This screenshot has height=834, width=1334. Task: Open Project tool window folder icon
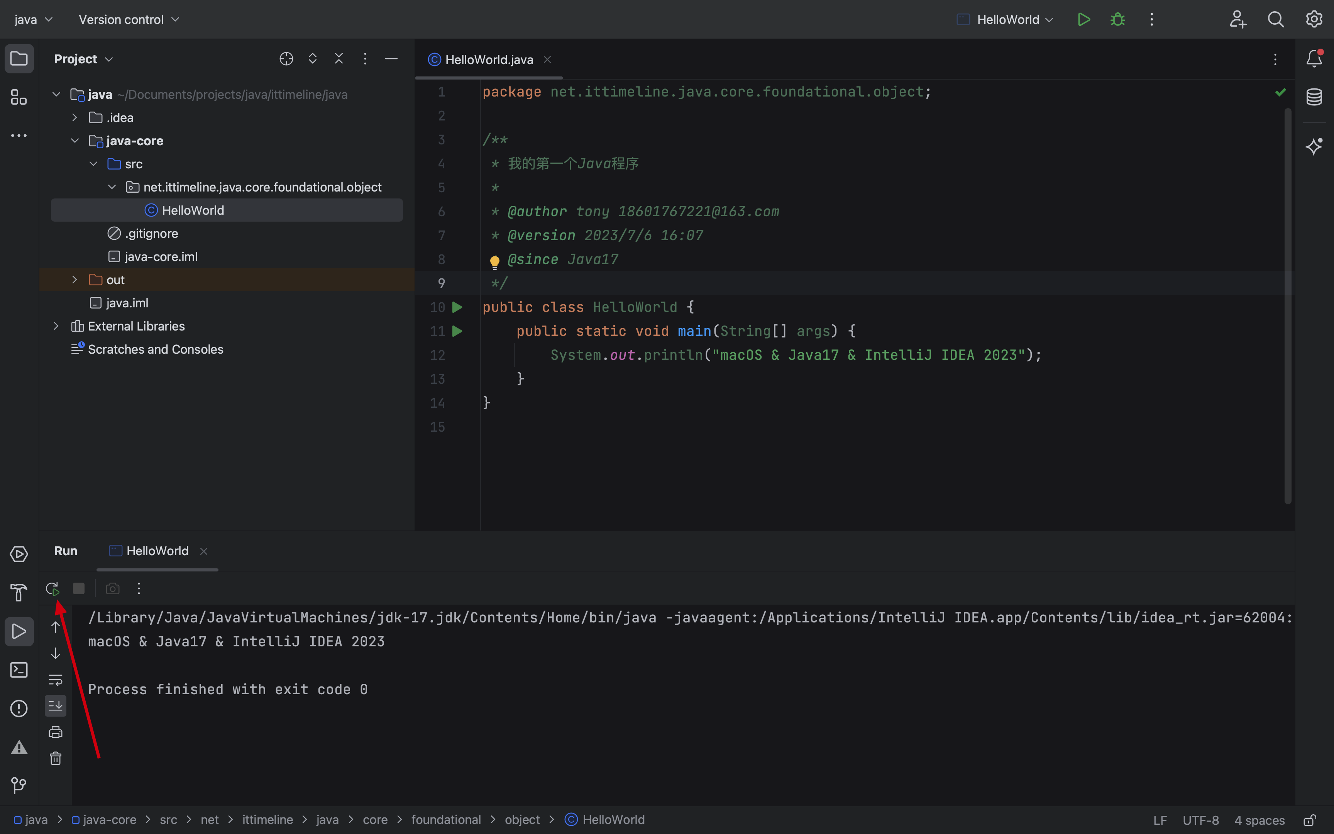pos(19,58)
